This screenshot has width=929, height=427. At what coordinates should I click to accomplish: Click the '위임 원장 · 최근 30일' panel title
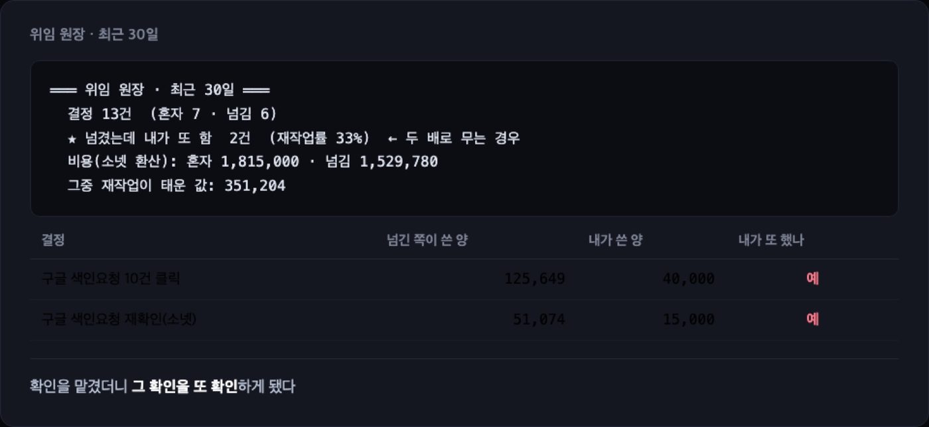point(94,35)
